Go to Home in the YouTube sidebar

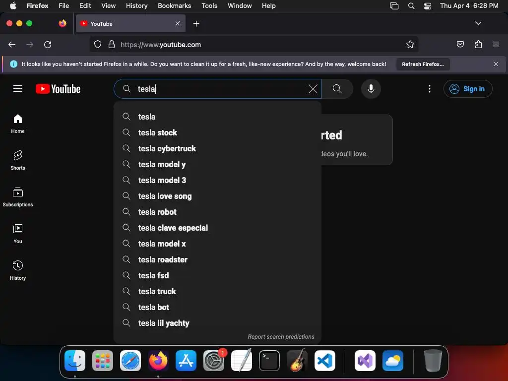point(18,124)
